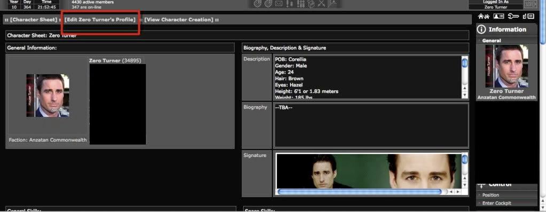Click the 347 are on-line text
Image resolution: width=546 pixels, height=212 pixels.
[87, 7]
